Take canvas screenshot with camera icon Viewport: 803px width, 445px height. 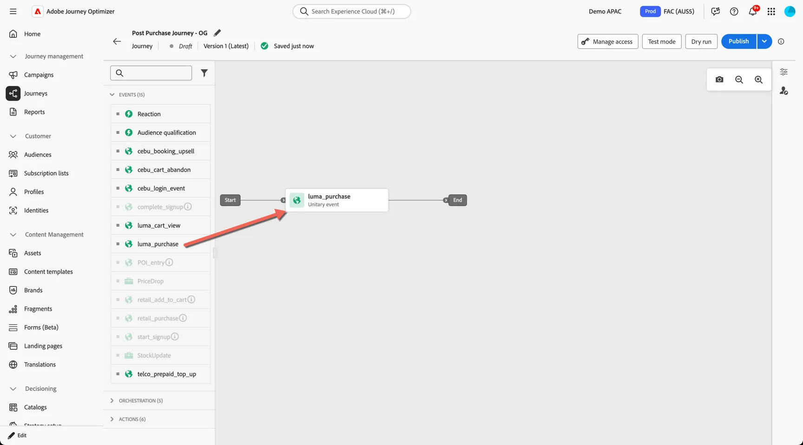pos(719,79)
